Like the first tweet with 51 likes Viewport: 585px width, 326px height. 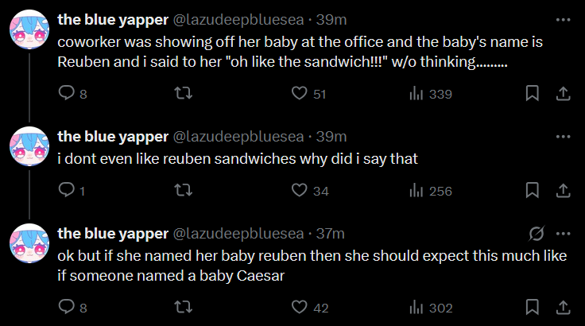(x=299, y=94)
